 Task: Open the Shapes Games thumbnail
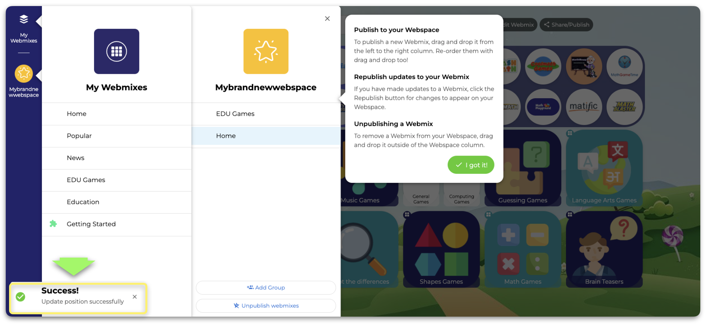[x=441, y=249]
